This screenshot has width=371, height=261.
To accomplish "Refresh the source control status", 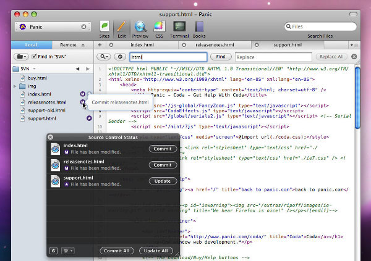I will click(53, 251).
